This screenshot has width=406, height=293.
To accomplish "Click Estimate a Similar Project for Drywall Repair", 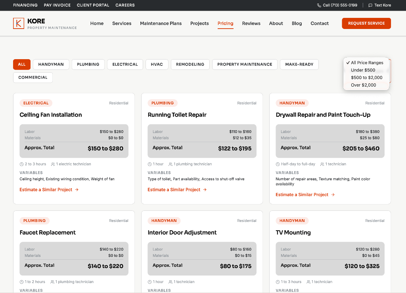I will pos(305,195).
